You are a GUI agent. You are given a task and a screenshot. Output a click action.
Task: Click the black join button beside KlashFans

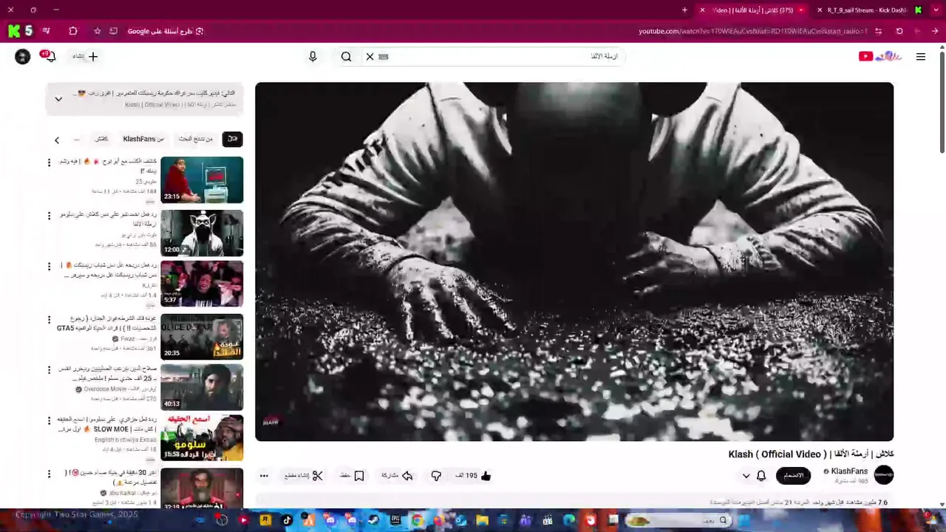coord(793,475)
